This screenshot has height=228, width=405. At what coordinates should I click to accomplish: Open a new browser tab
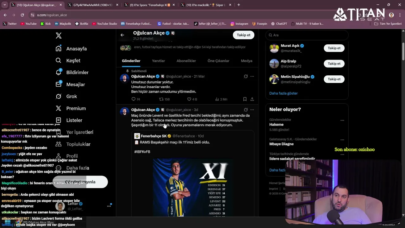coord(239,5)
